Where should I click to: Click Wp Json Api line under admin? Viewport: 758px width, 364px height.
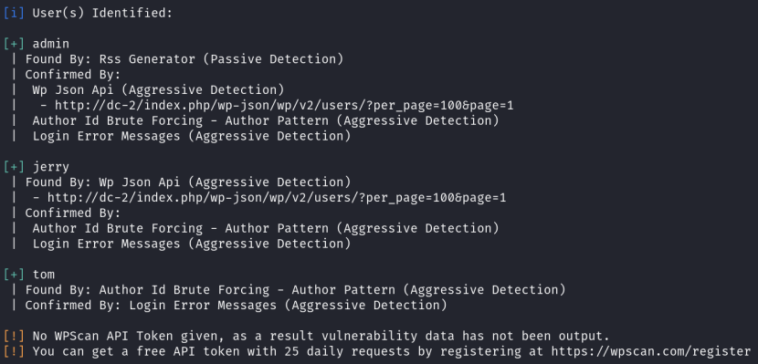(159, 90)
